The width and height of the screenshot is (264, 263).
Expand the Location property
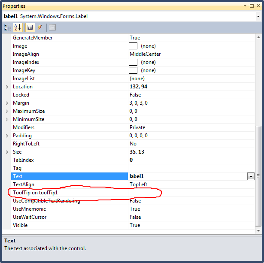7,87
